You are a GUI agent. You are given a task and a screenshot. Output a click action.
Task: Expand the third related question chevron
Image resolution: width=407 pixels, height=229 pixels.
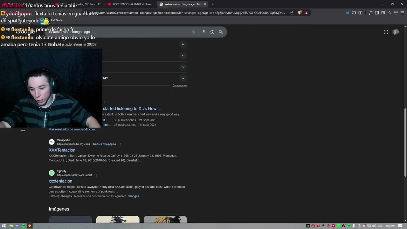(x=183, y=67)
